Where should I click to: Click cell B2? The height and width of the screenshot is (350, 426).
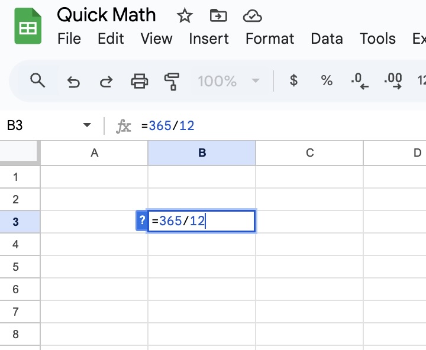202,200
